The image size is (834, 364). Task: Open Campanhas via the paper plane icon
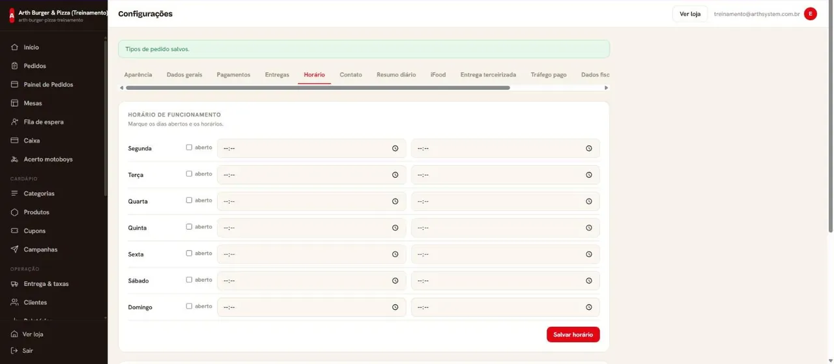coord(14,249)
